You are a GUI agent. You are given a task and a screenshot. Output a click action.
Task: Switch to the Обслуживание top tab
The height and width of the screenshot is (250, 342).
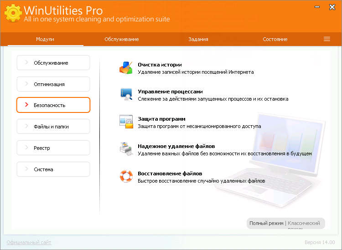[121, 39]
